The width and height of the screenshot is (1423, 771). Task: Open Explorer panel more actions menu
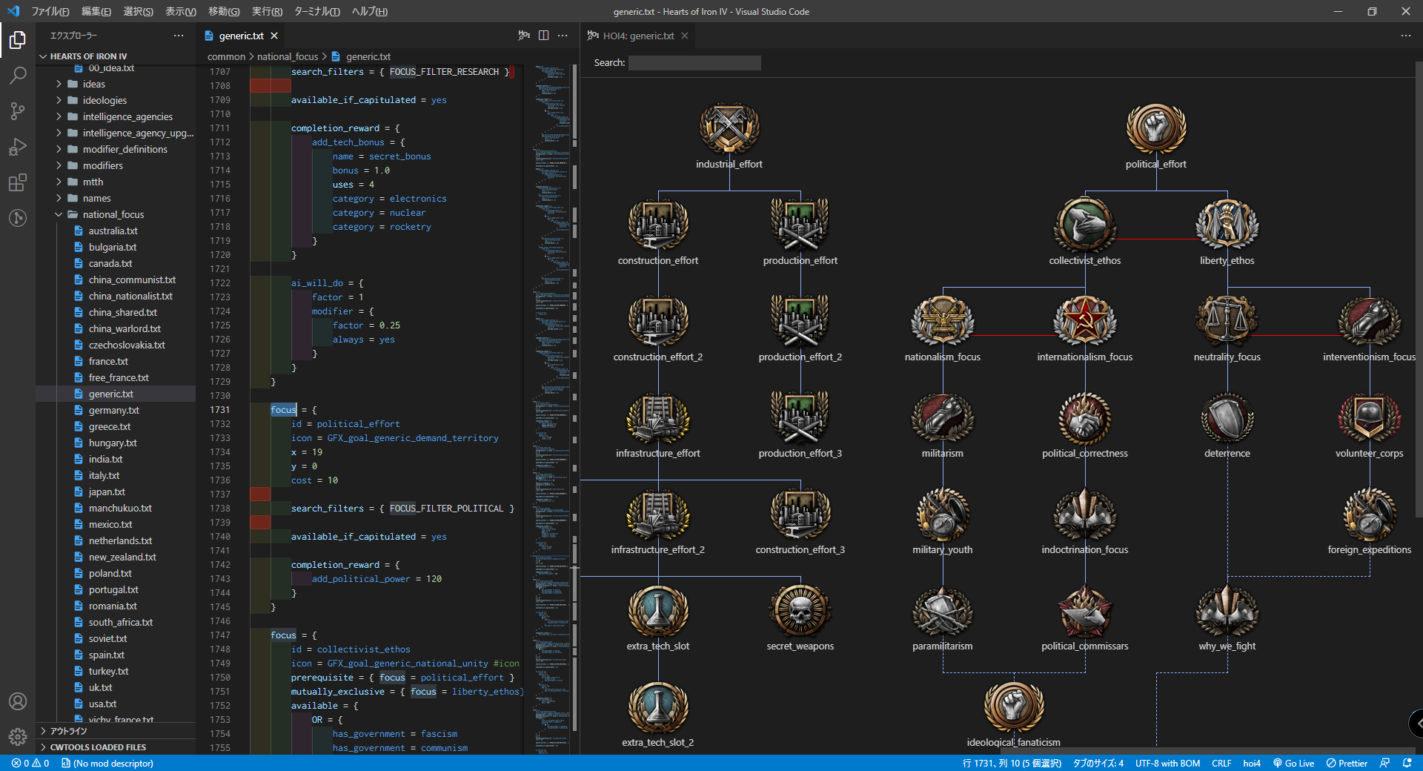[179, 36]
